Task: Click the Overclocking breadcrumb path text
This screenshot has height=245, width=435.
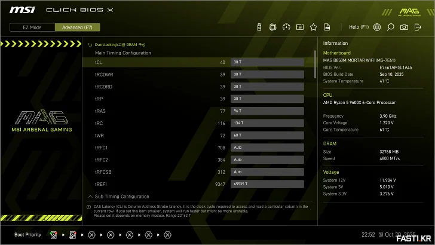Action: (120, 45)
